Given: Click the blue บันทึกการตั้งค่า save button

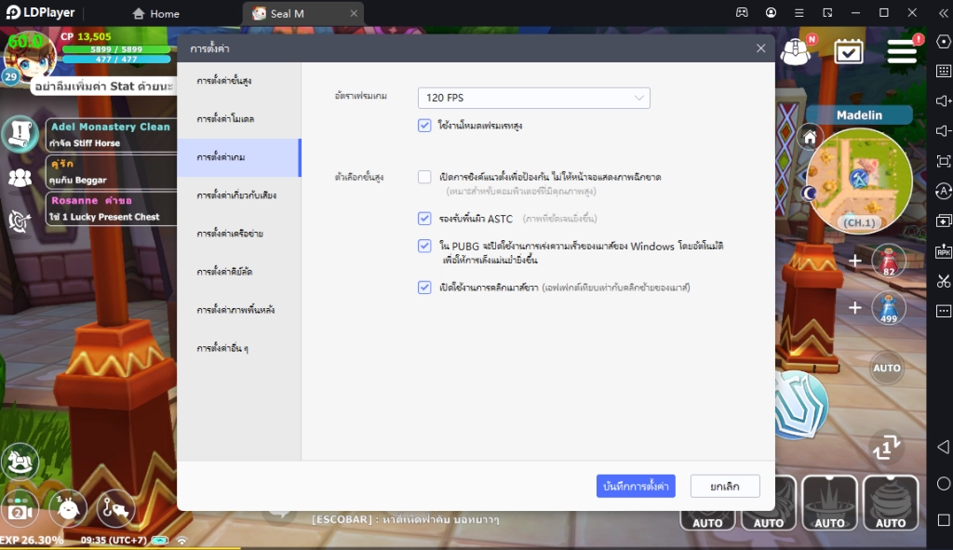Looking at the screenshot, I should pos(636,486).
